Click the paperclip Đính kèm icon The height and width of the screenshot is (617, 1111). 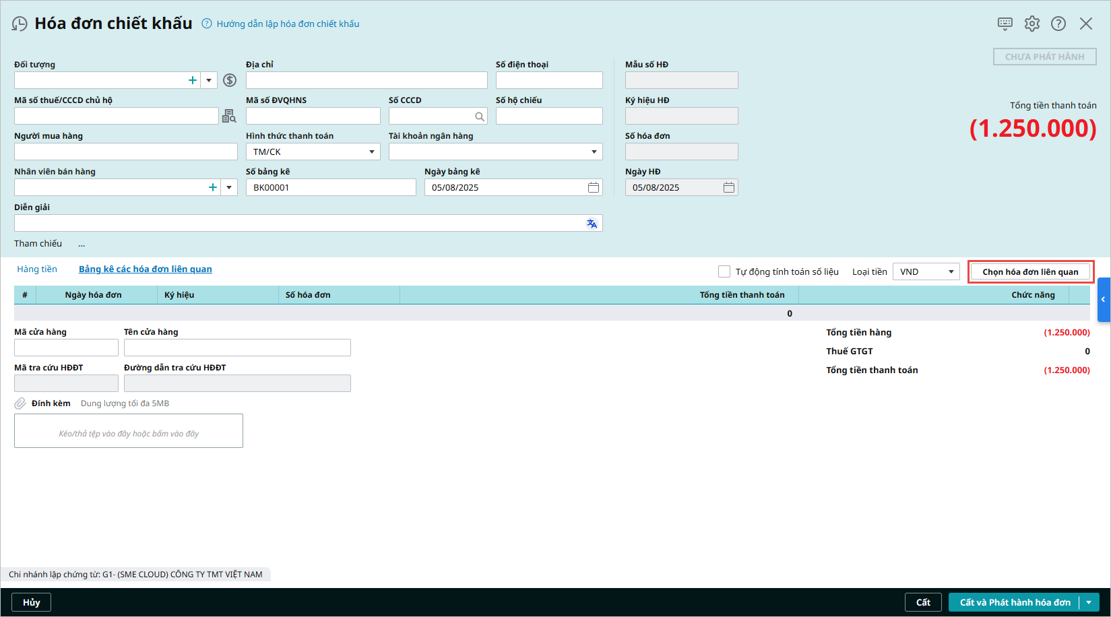[x=20, y=403]
